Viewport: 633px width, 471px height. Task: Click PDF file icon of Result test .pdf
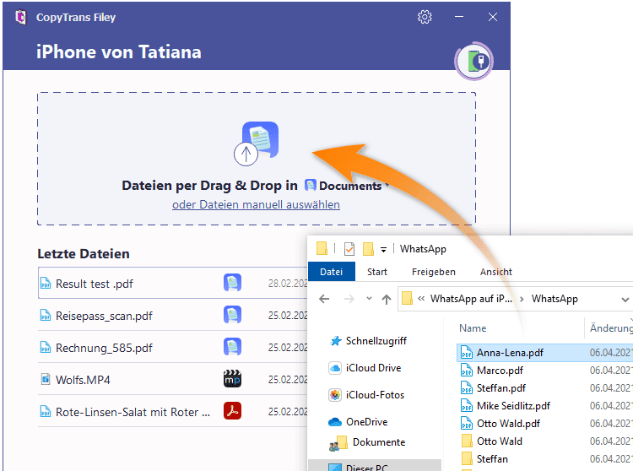click(46, 284)
